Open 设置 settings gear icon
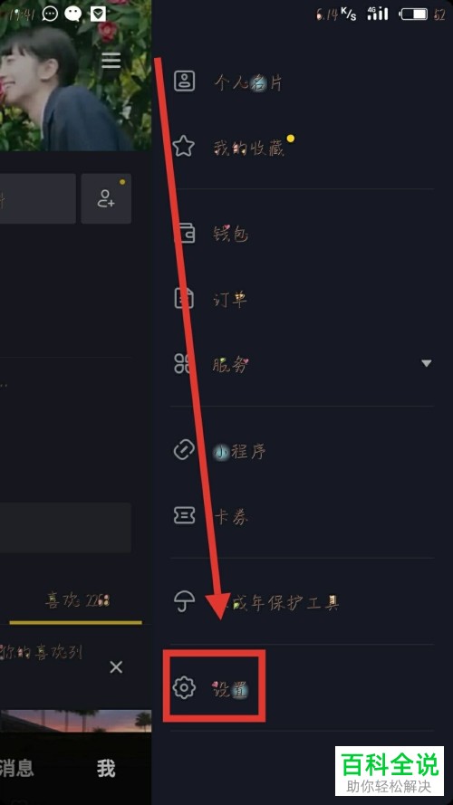The height and width of the screenshot is (805, 453). (184, 687)
